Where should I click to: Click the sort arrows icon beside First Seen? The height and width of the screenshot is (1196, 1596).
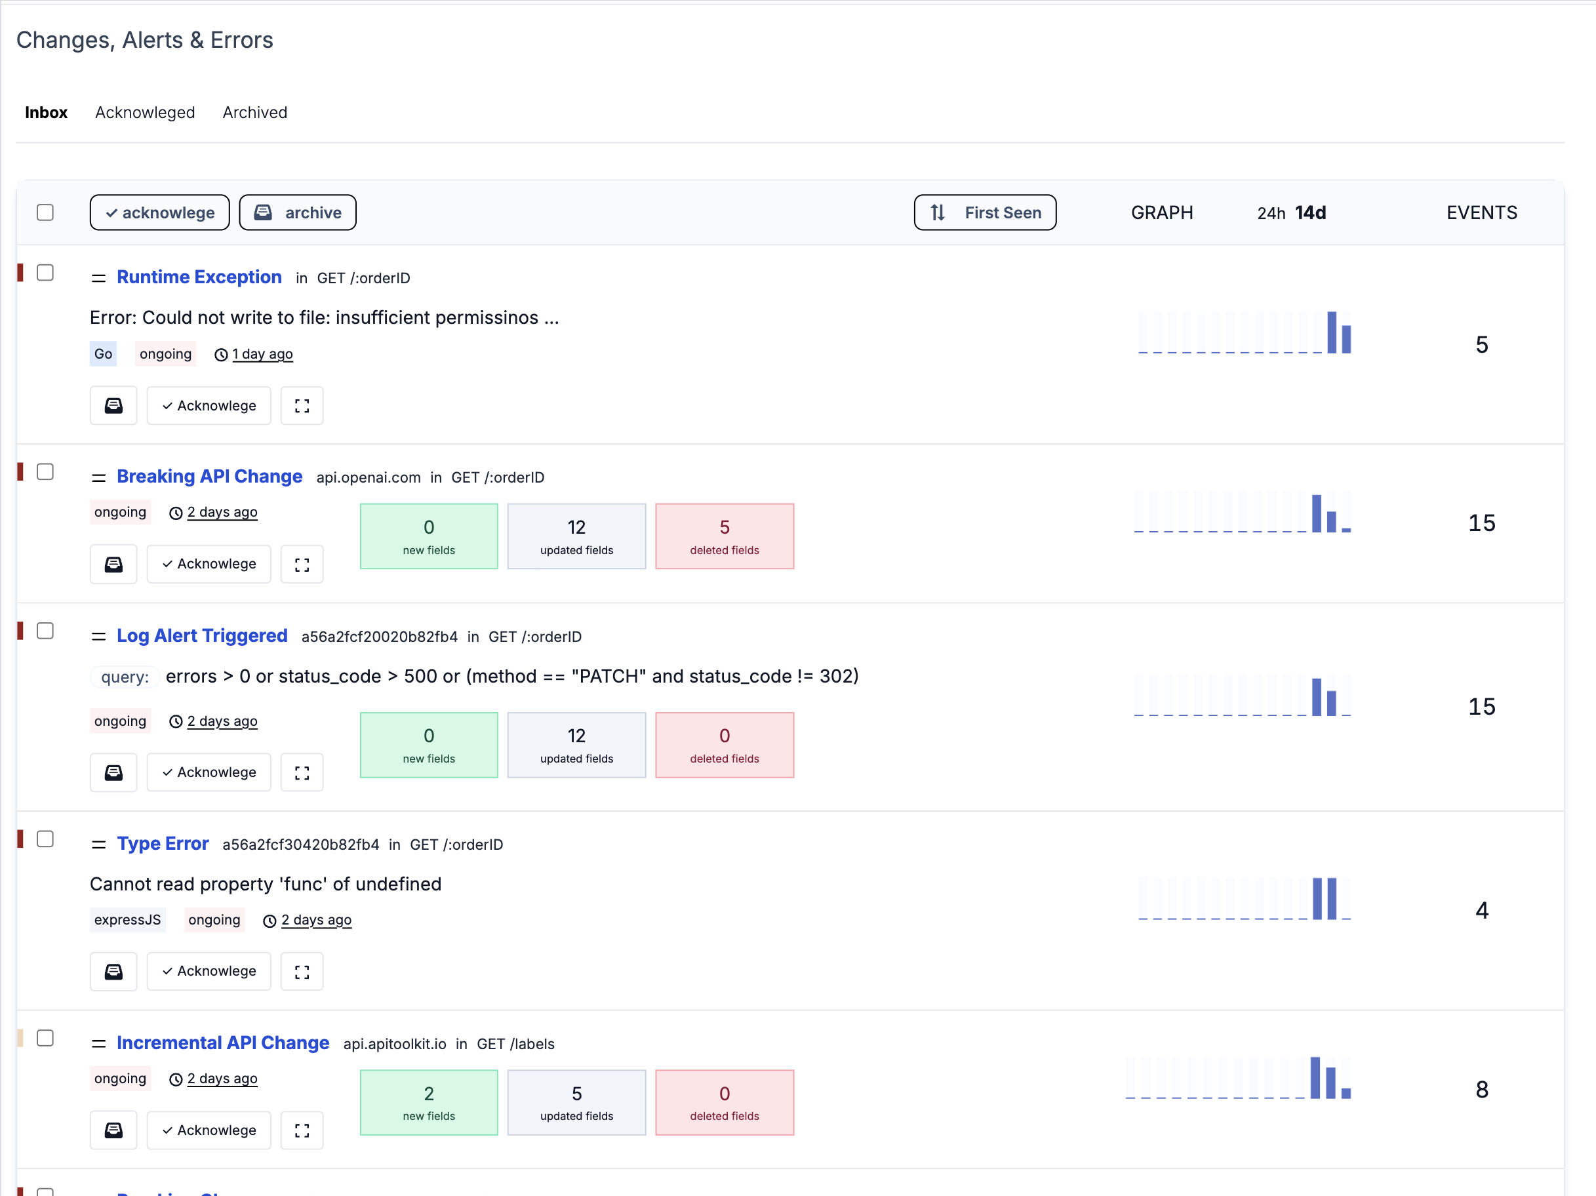936,212
